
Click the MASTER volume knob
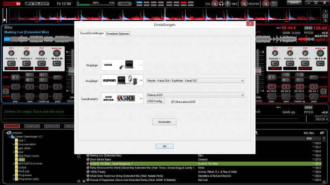pyautogui.click(x=244, y=4)
